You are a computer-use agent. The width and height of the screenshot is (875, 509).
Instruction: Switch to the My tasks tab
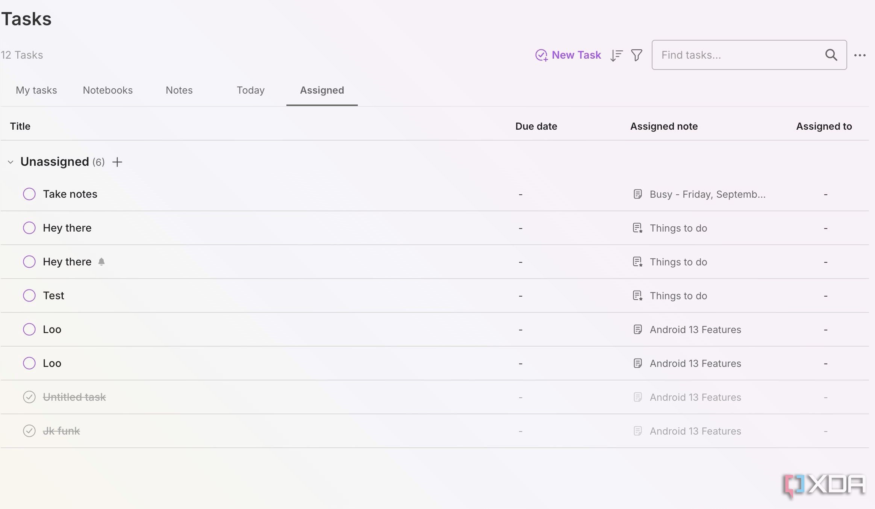click(x=36, y=90)
